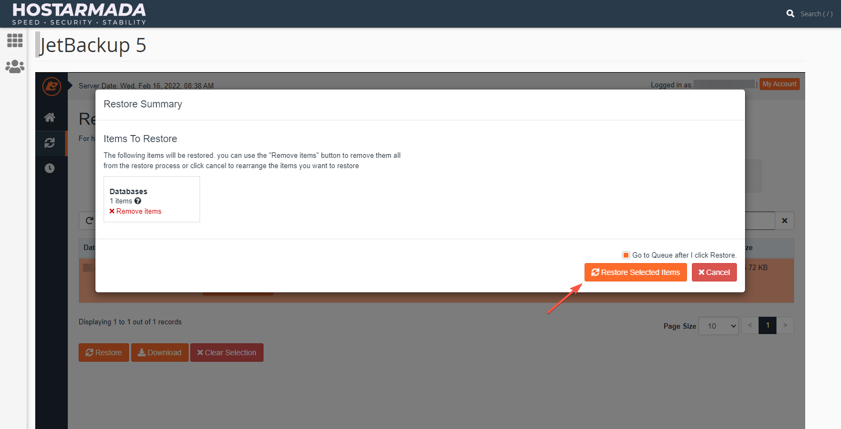The height and width of the screenshot is (429, 841).
Task: Click Restore Selected Items button
Action: tap(635, 272)
